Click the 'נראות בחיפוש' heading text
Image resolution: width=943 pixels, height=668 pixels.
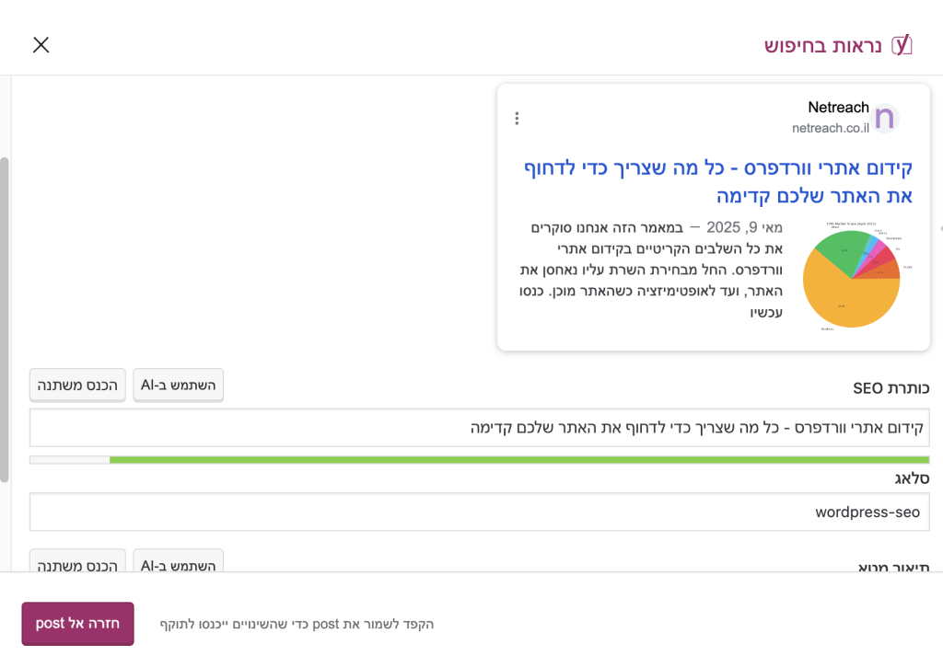click(822, 46)
